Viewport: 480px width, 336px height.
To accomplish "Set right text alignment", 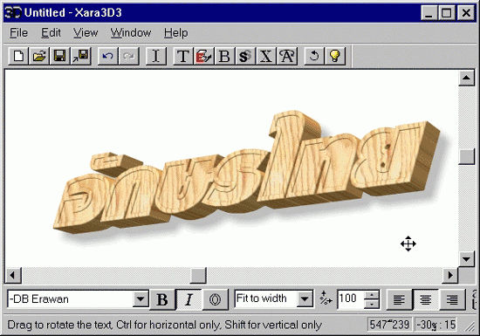I will coord(452,299).
